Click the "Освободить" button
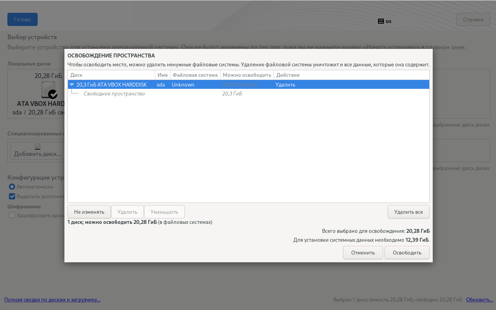496x310 pixels. [407, 253]
